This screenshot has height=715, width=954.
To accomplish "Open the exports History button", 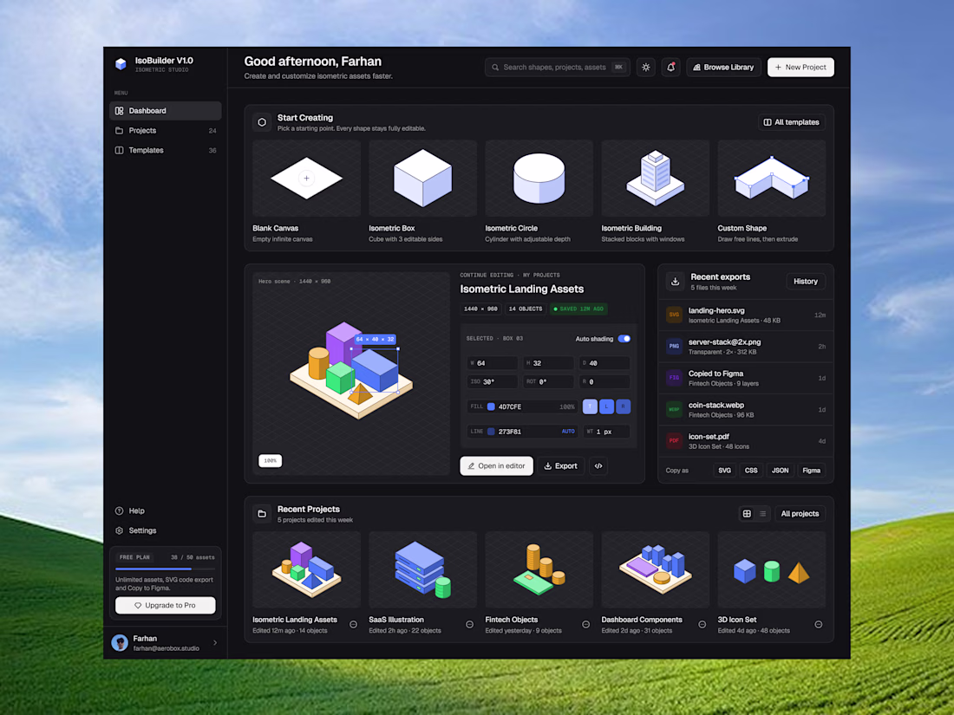I will pyautogui.click(x=806, y=282).
